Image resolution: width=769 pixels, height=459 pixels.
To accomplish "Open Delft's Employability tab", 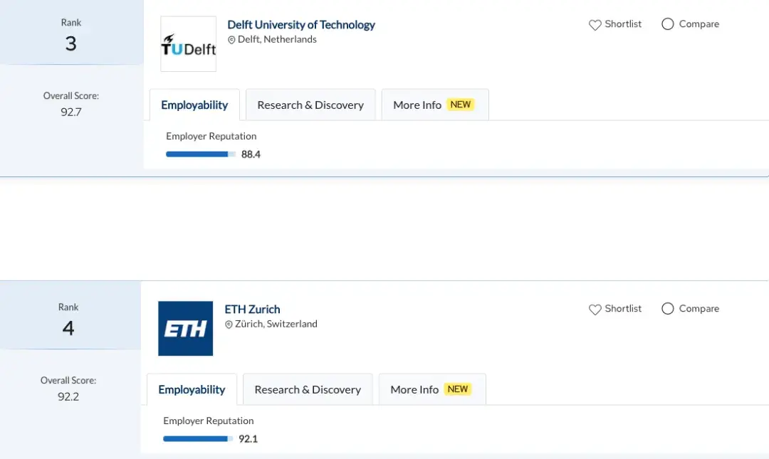I will click(194, 105).
